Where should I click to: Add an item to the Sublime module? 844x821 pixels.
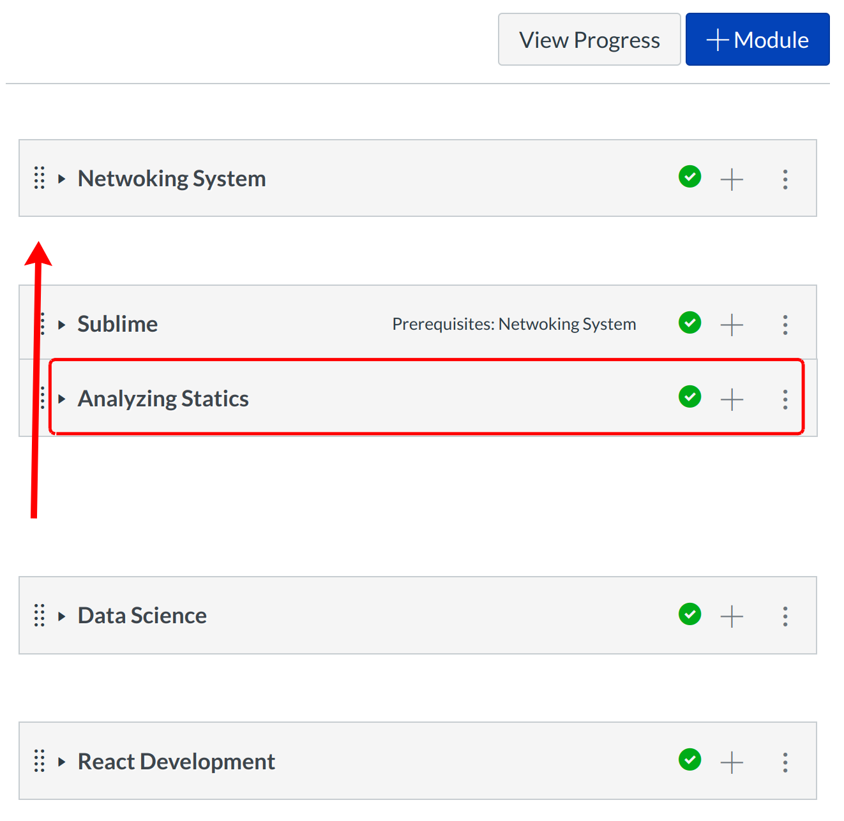tap(732, 325)
